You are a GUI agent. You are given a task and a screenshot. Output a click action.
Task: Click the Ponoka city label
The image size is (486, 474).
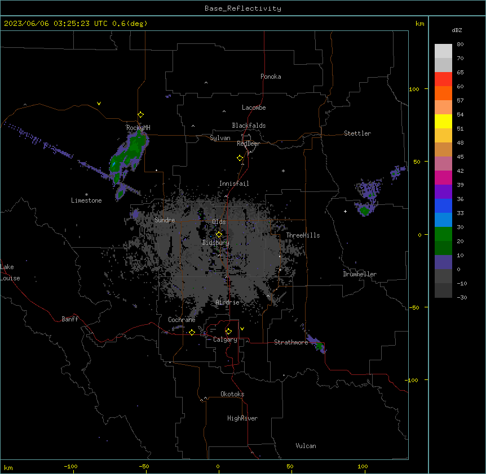tap(271, 77)
